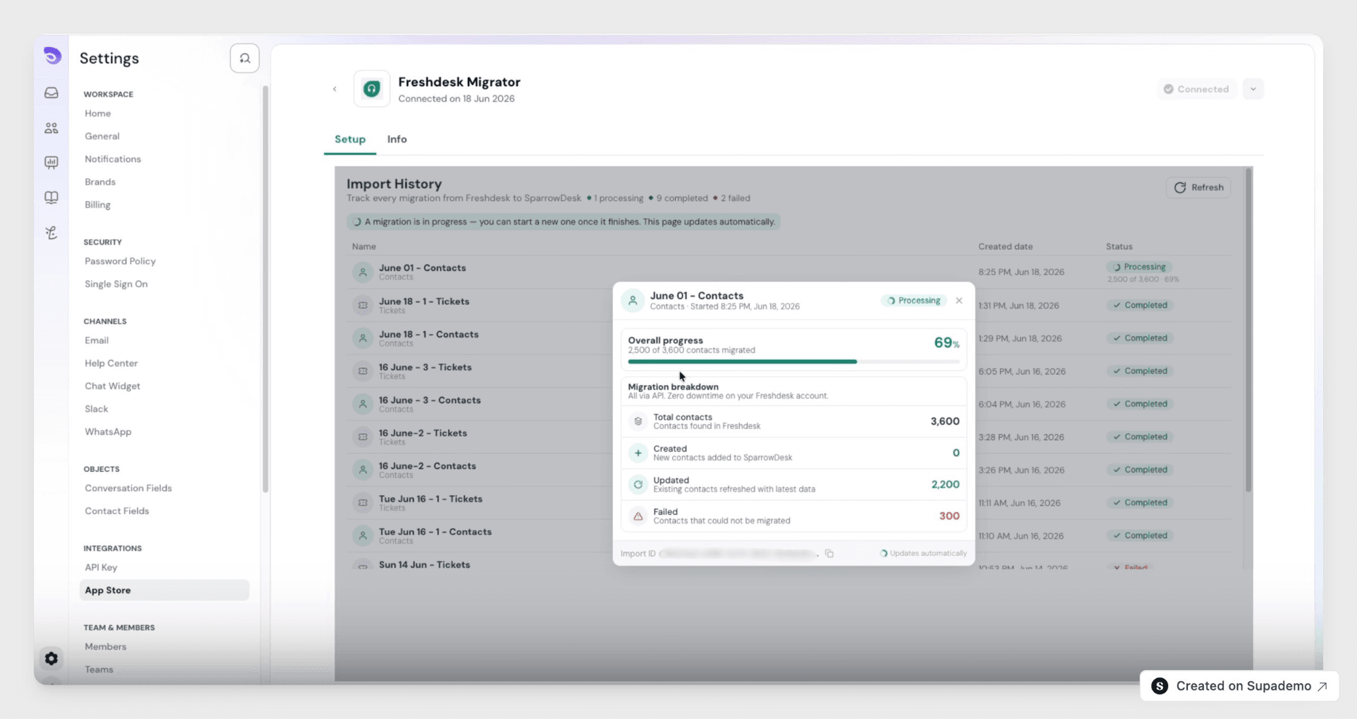Open Slack channel settings
This screenshot has height=719, width=1357.
click(96, 409)
